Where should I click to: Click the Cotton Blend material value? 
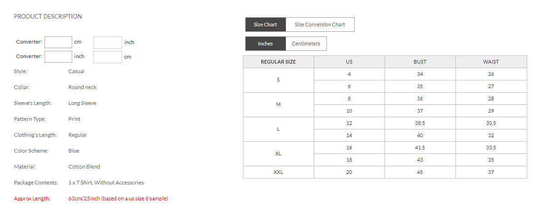click(84, 167)
